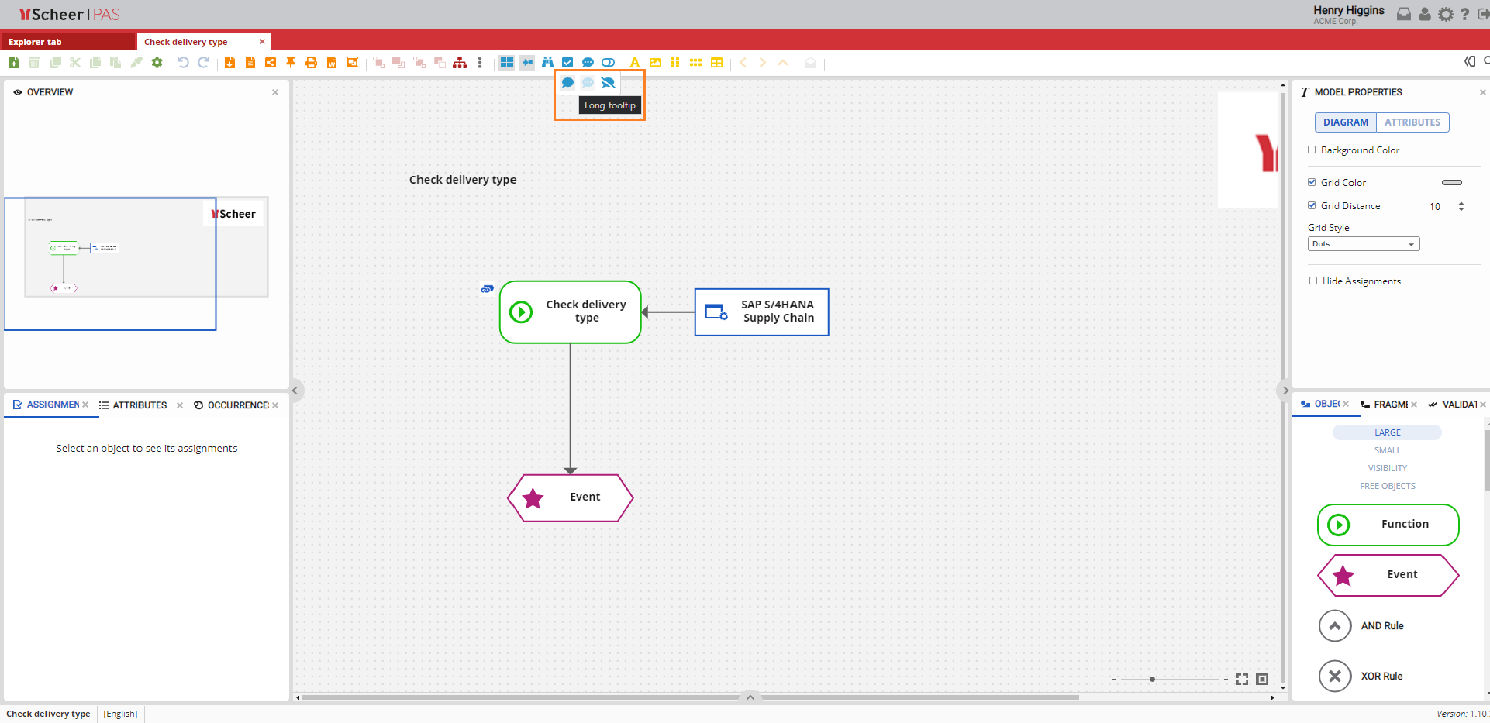Click the red hierarchy tree icon
1490x723 pixels.
coord(460,63)
